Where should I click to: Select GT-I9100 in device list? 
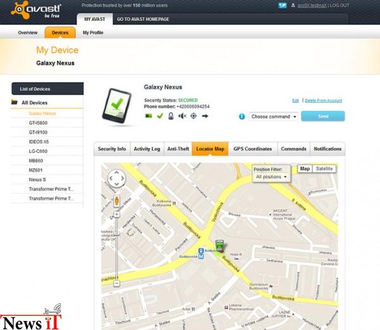pyautogui.click(x=38, y=133)
